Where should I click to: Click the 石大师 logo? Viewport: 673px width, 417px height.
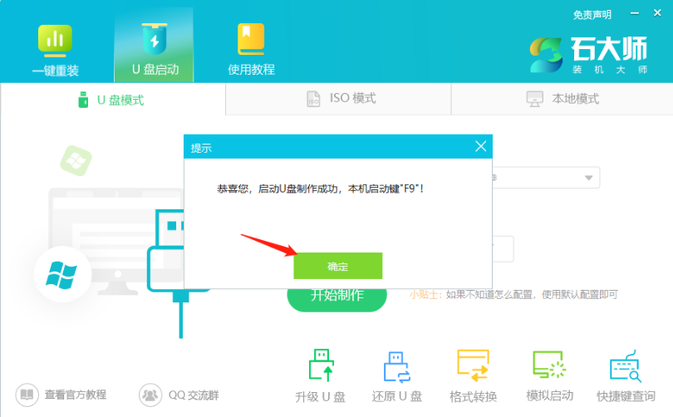589,56
